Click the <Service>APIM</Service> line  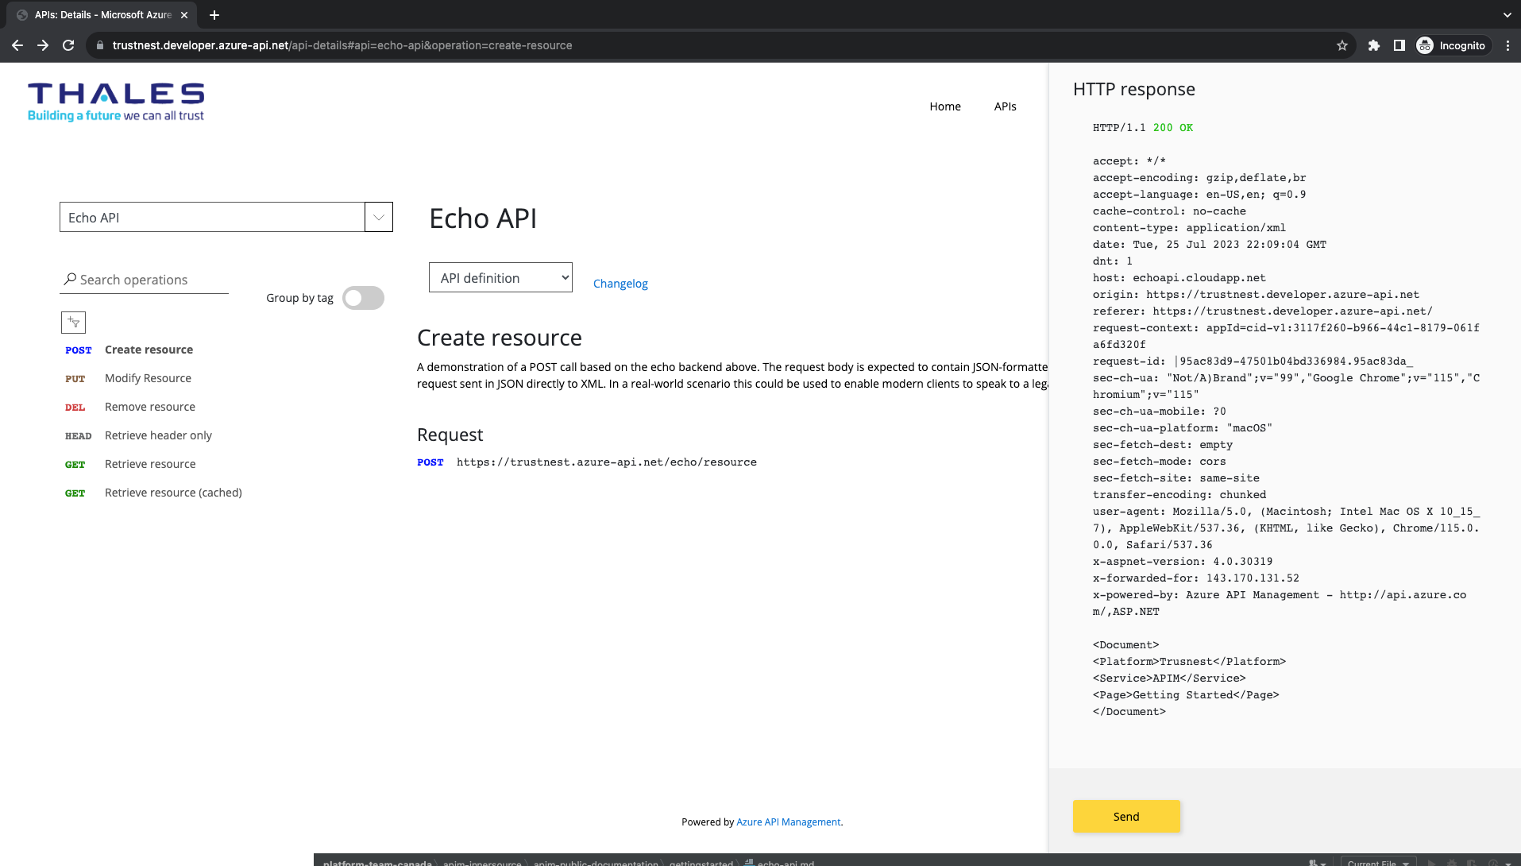[1169, 678]
